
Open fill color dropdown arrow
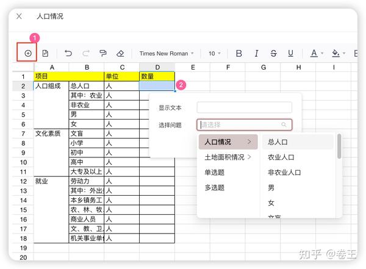click(x=344, y=54)
